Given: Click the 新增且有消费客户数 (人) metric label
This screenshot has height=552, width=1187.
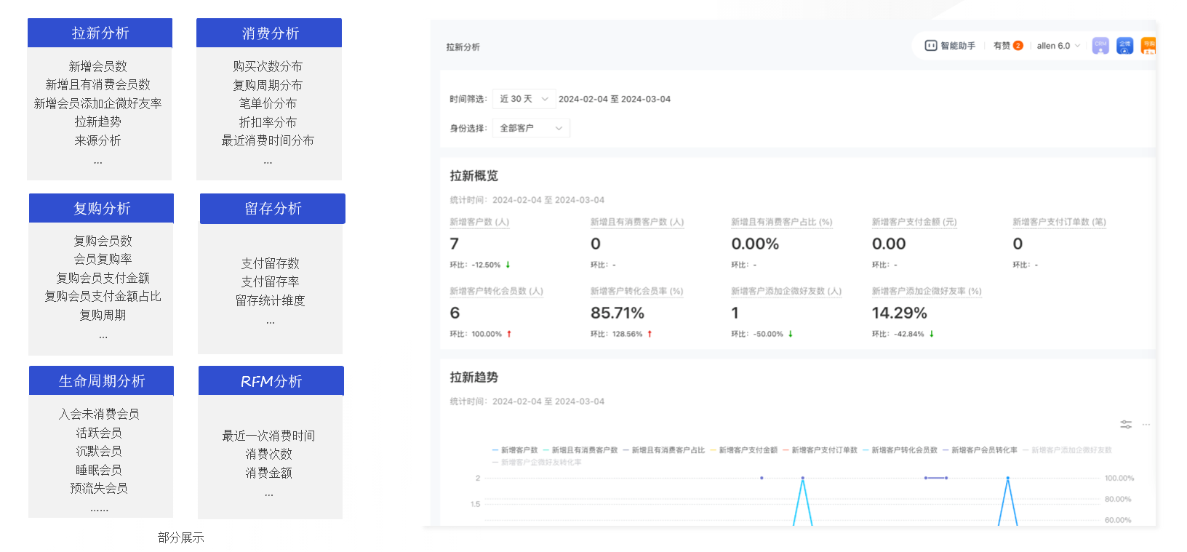Looking at the screenshot, I should [637, 222].
